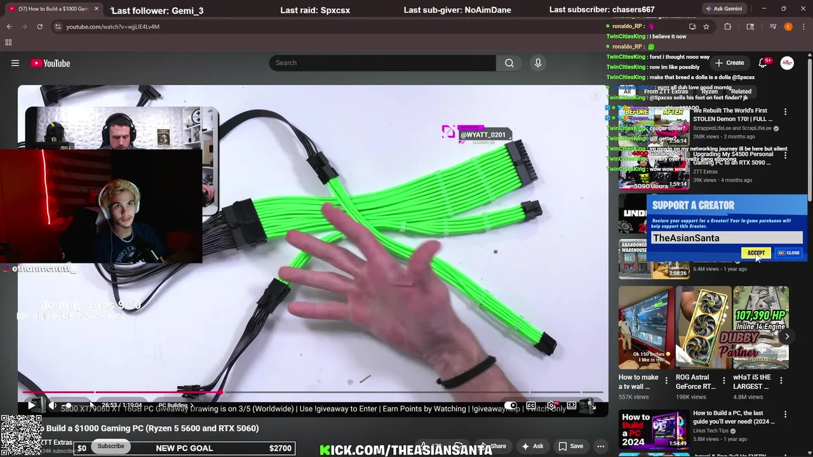Open options for the ROG Astral short
The image size is (813, 457).
pos(723,381)
